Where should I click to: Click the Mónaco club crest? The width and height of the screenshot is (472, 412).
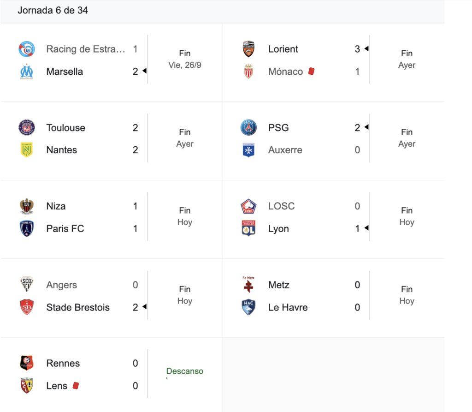248,72
